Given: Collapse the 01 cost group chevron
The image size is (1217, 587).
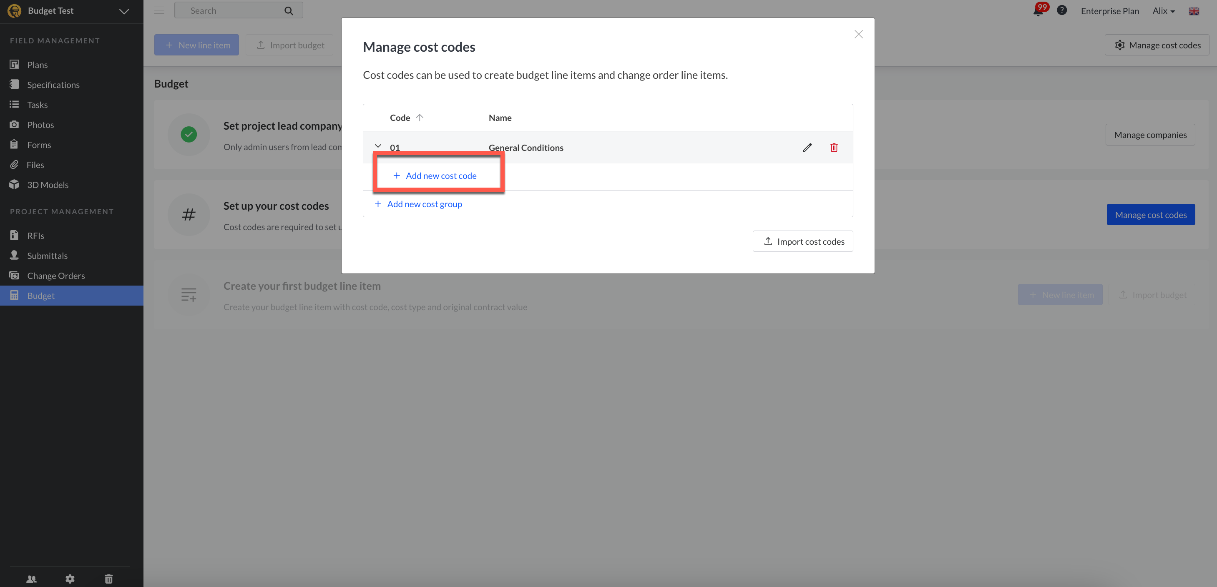Looking at the screenshot, I should [x=378, y=146].
